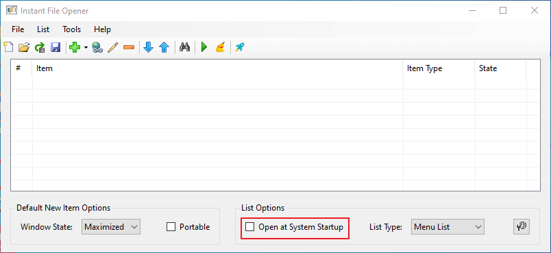Open a list file using the folder icon
Image resolution: width=551 pixels, height=253 pixels.
(x=24, y=47)
